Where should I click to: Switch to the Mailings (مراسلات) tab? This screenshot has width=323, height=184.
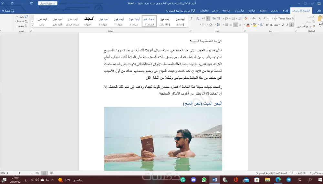click(239, 11)
